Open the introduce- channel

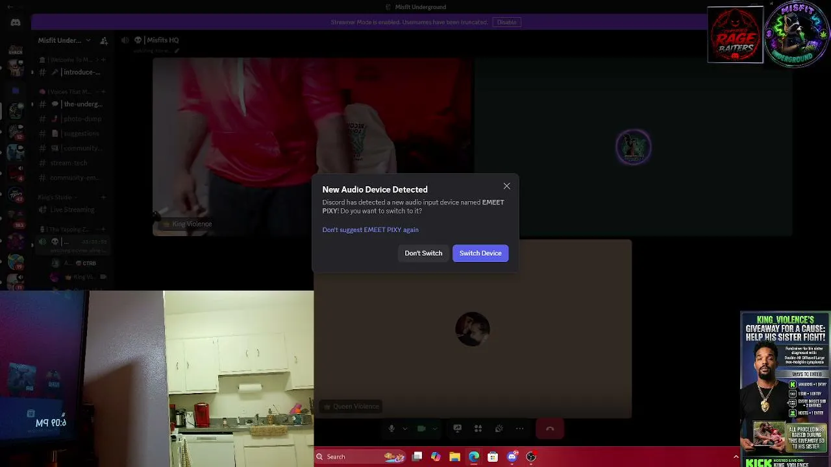click(x=71, y=72)
